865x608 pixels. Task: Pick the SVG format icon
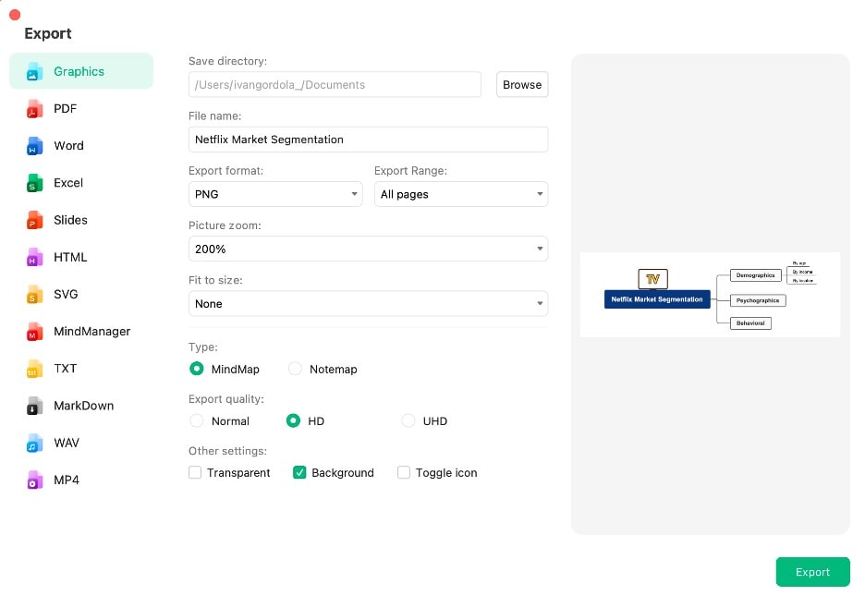pos(35,295)
